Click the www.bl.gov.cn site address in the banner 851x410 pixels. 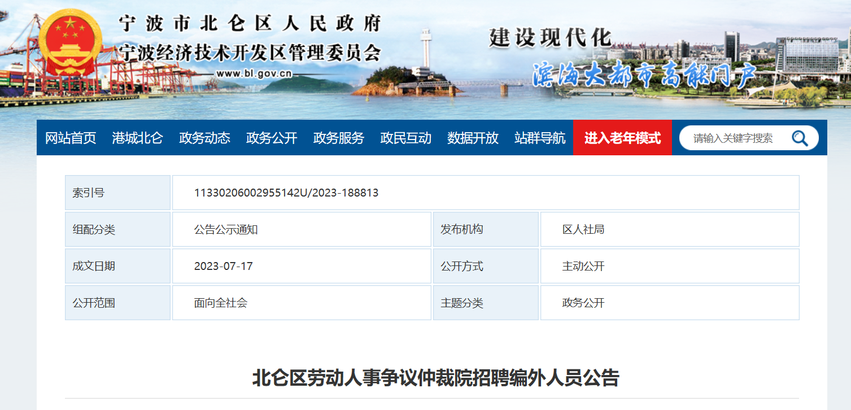point(254,73)
